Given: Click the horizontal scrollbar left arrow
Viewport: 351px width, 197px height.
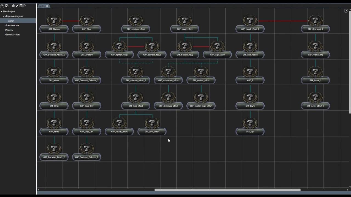Looking at the screenshot, I should coord(39,190).
